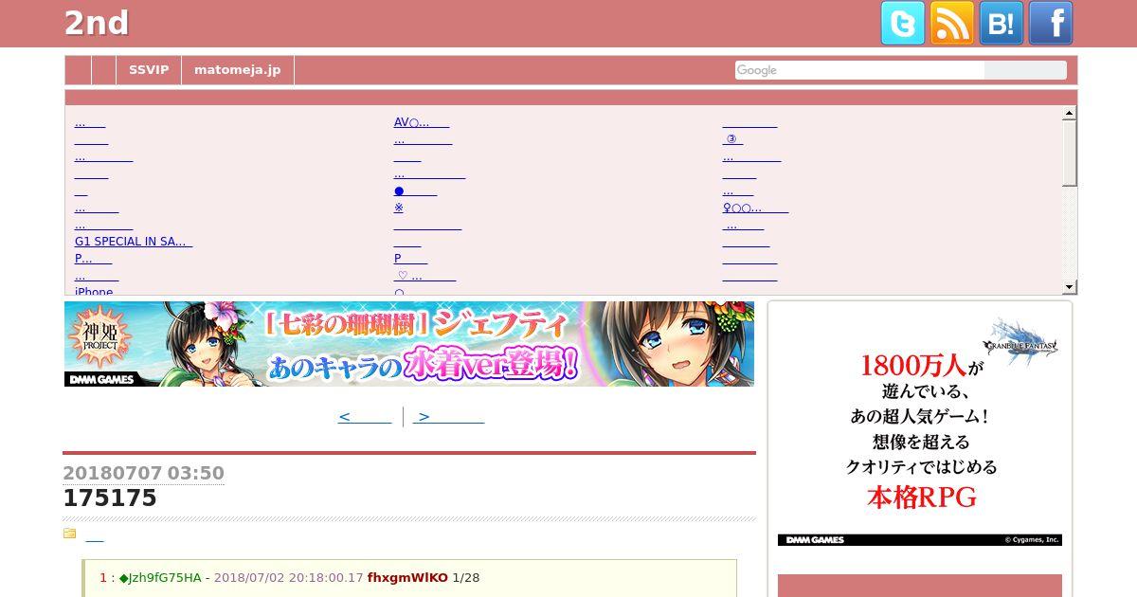The height and width of the screenshot is (597, 1137).
Task: Open the next article link marked >
Action: (x=449, y=416)
